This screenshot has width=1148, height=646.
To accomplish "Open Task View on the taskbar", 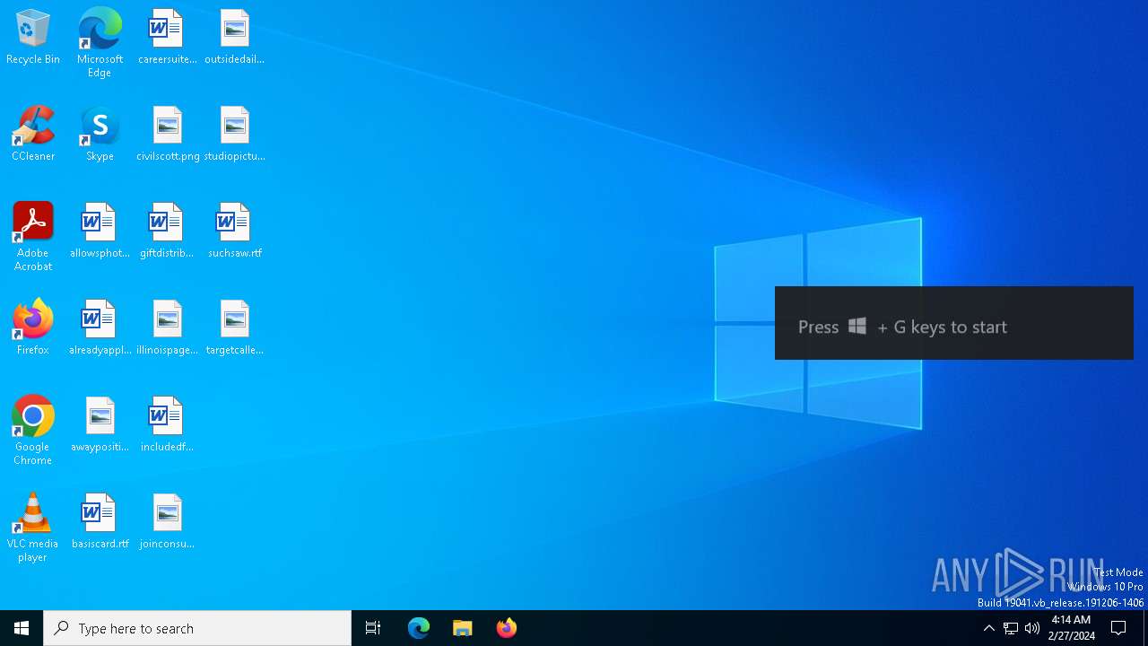I will tap(373, 628).
